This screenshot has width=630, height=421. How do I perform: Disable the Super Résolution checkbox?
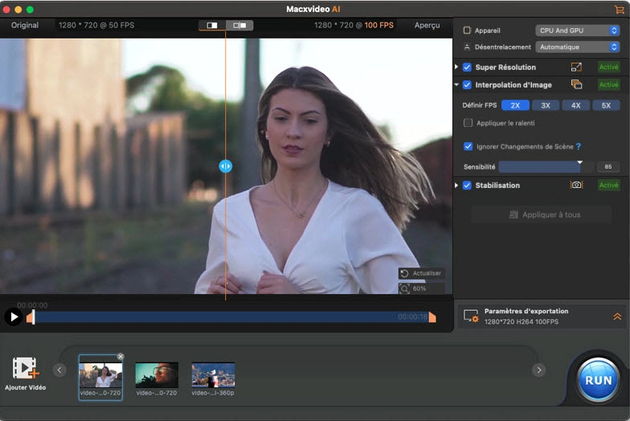[467, 67]
